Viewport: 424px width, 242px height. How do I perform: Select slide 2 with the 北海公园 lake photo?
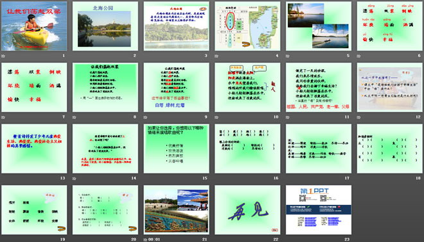tap(105, 26)
